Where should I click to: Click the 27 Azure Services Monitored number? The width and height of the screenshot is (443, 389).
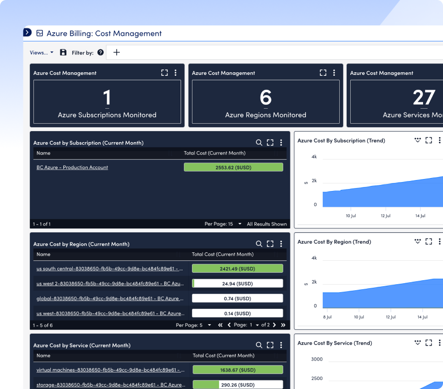coord(424,97)
